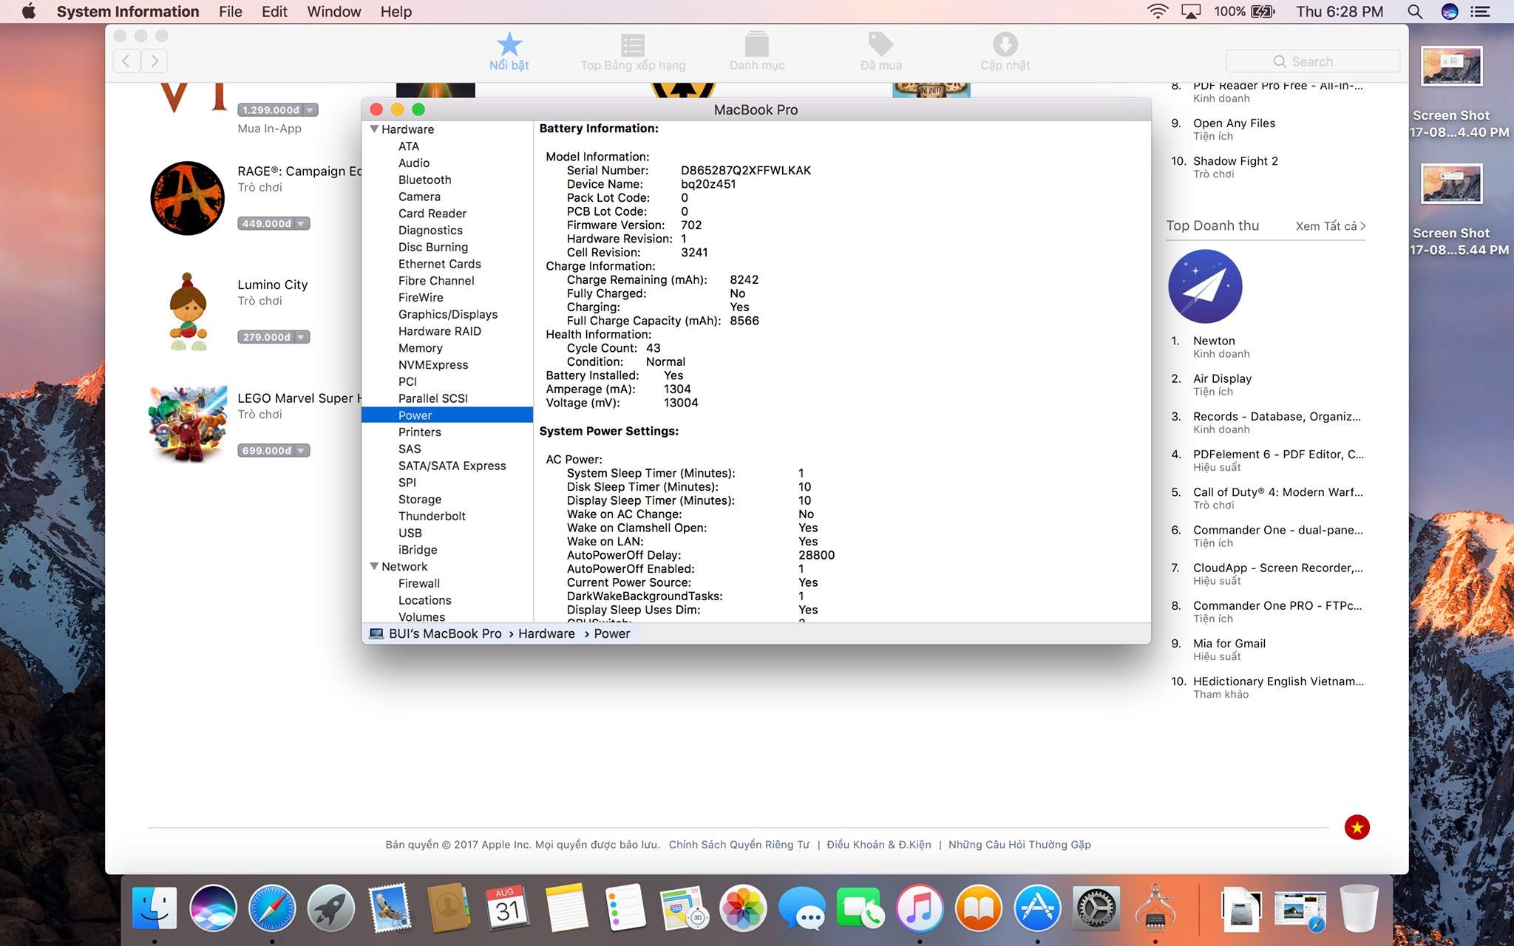This screenshot has width=1514, height=946.
Task: Collapse the Hardware section triangle
Action: pos(374,129)
